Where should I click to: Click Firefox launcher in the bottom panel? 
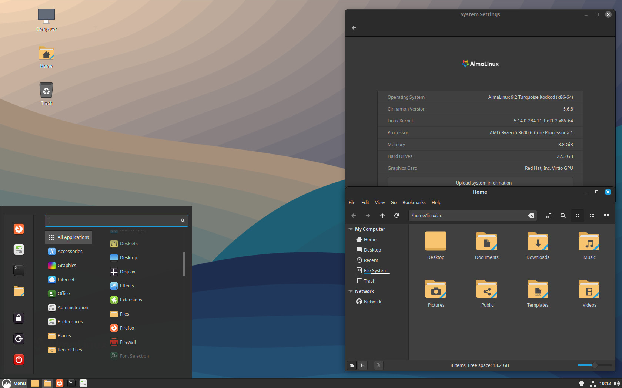(x=60, y=383)
